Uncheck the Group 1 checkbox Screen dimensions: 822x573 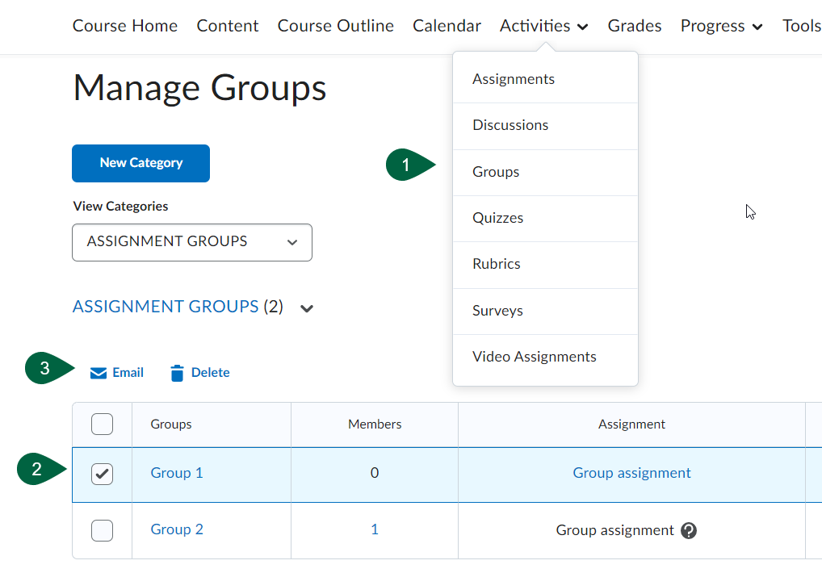point(102,474)
